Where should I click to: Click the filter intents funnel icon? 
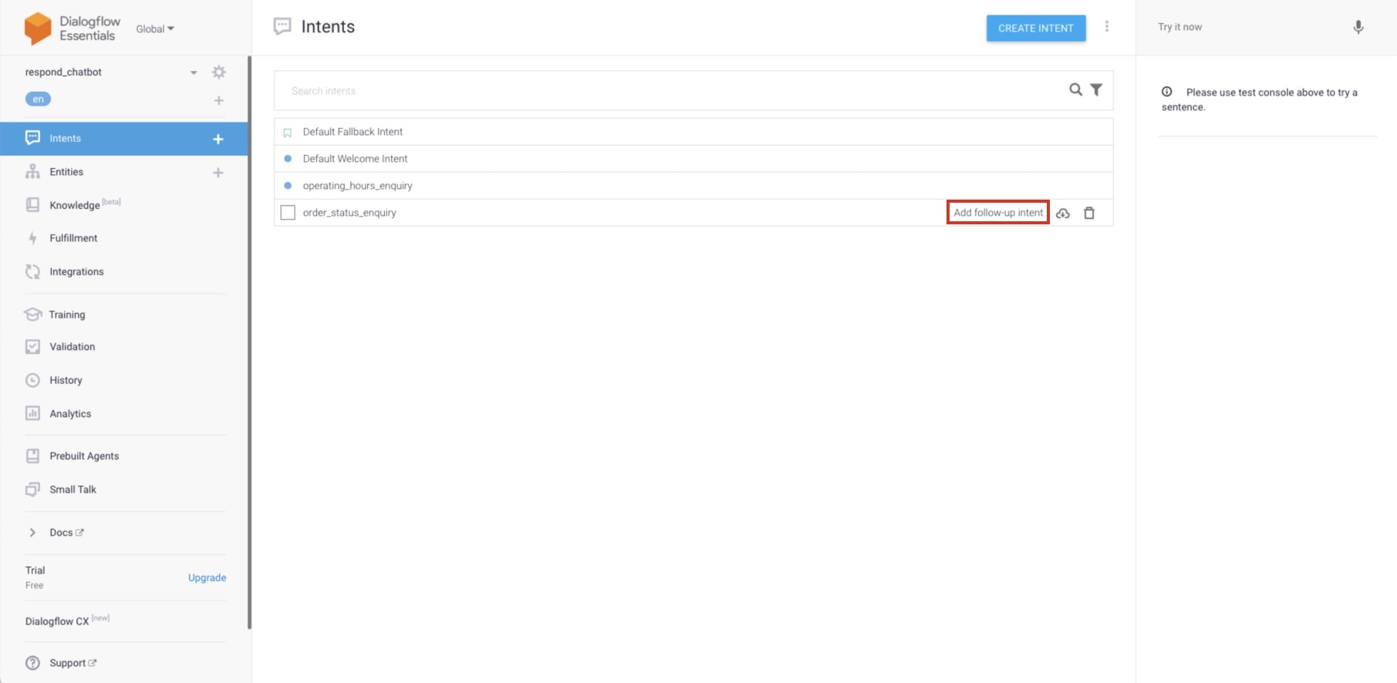(x=1096, y=90)
